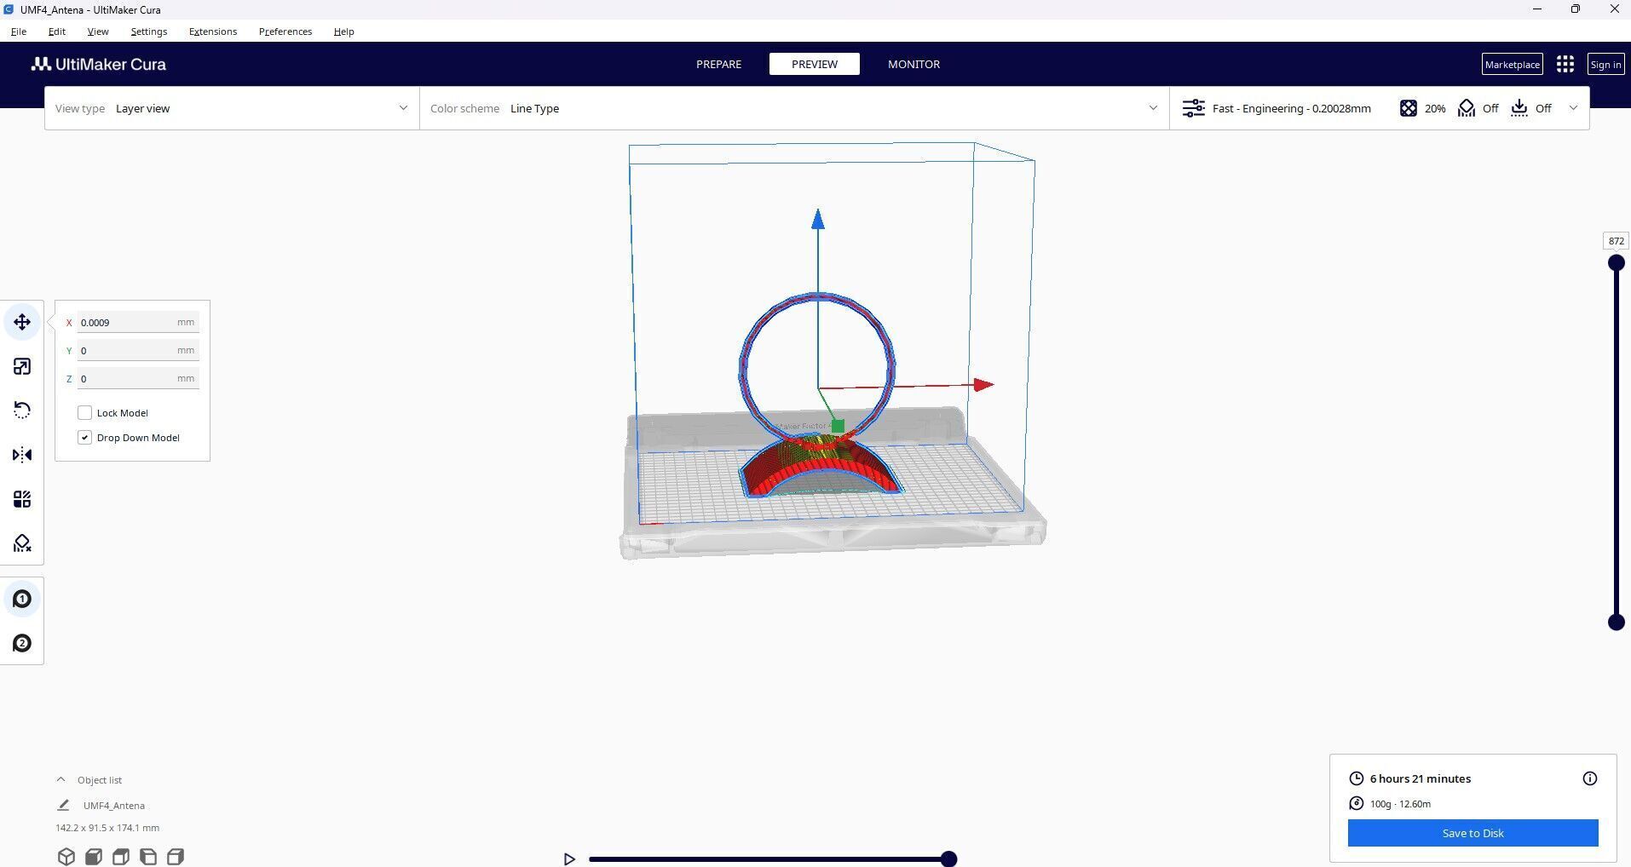Click the layer number 872 box

click(1616, 241)
